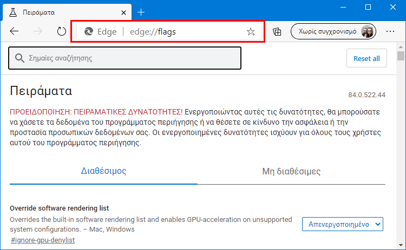Open the Απενεργοποιημένο dropdown
The image size is (406, 250).
(343, 224)
